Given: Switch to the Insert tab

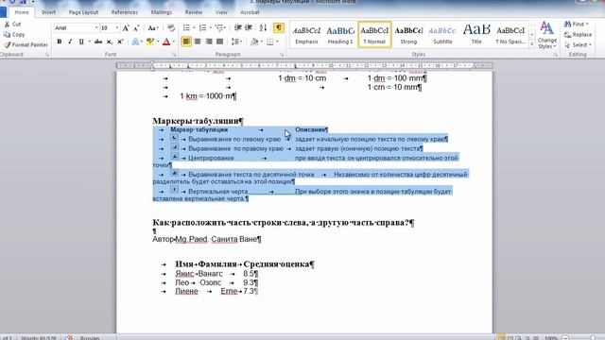Looking at the screenshot, I should tap(48, 12).
